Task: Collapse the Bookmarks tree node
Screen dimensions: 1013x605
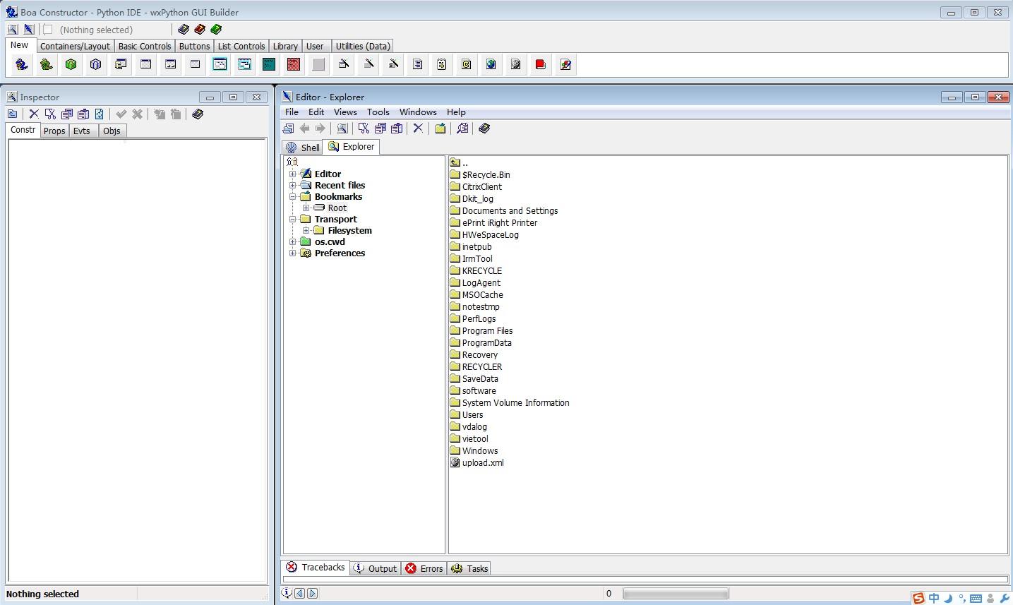Action: (x=293, y=197)
